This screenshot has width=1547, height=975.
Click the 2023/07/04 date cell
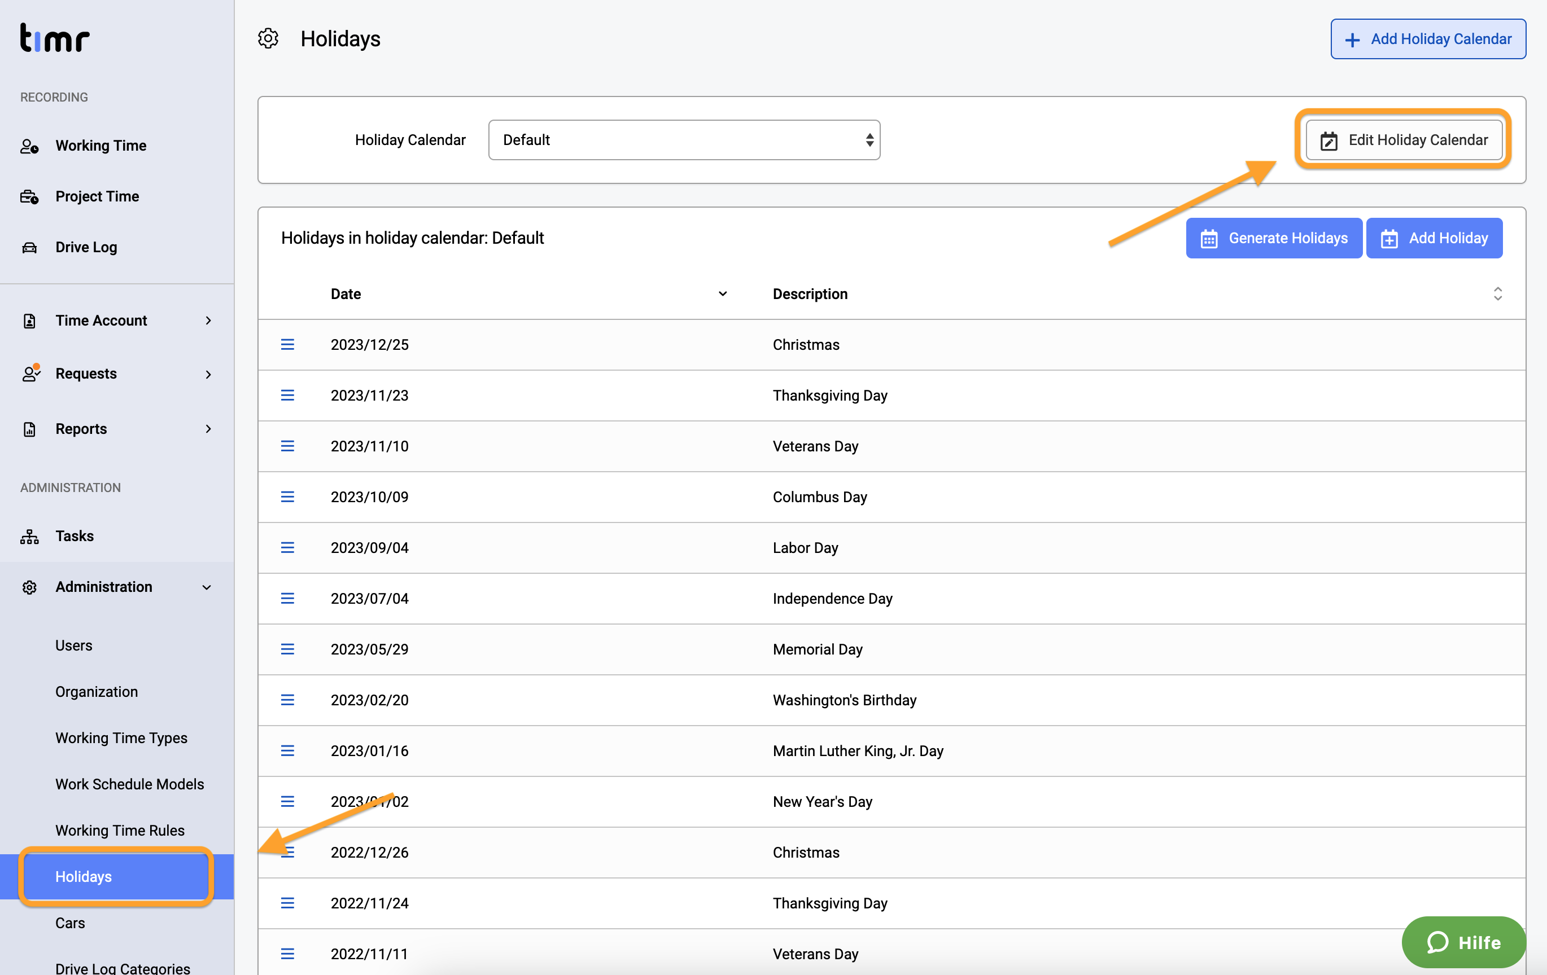[x=369, y=598]
